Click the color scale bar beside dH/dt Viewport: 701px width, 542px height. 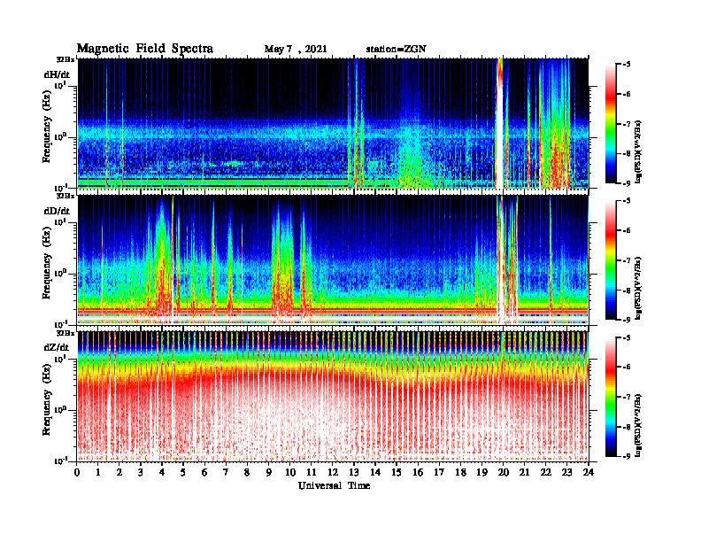611,124
